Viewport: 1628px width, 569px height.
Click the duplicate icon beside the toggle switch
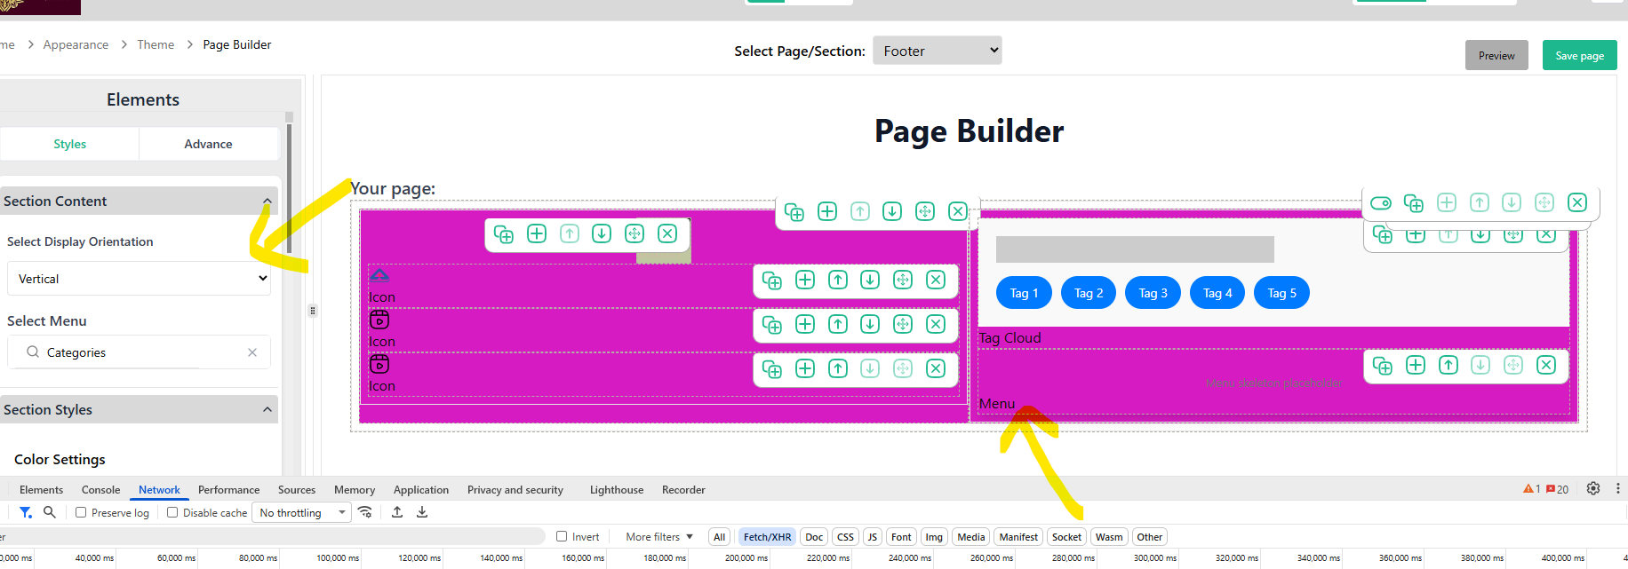click(x=1414, y=202)
